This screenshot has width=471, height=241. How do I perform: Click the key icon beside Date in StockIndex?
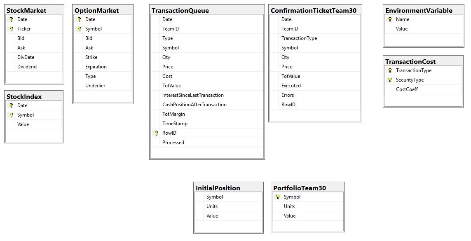[11, 105]
